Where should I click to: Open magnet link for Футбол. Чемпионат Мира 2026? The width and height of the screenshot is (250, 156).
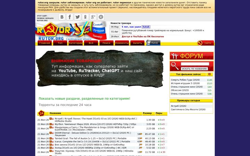point(53,124)
